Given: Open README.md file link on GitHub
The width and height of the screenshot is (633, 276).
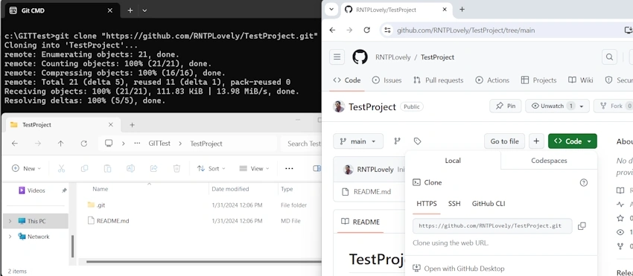Looking at the screenshot, I should pos(372,192).
